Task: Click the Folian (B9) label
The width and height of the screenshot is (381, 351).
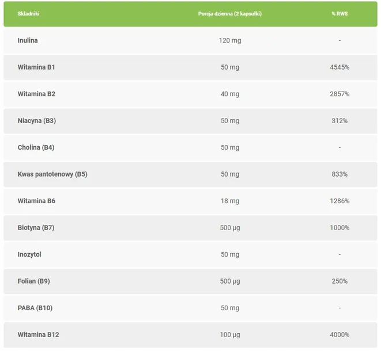Action: coord(34,281)
